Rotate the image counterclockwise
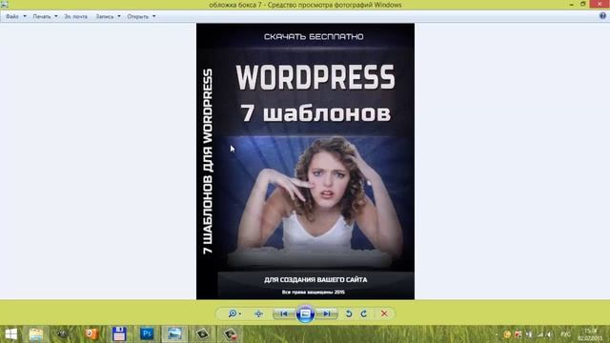610x343 pixels. (349, 313)
